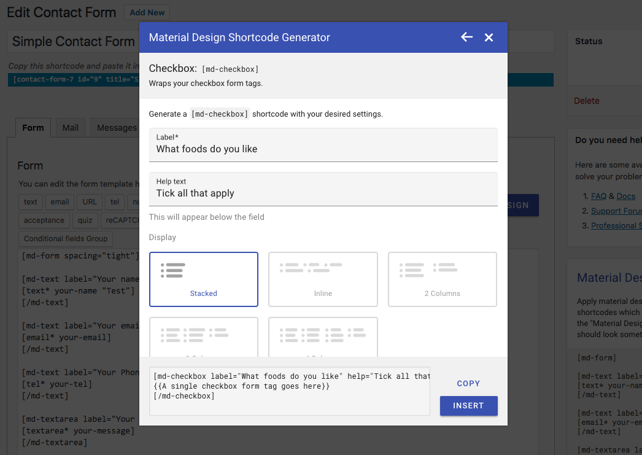This screenshot has height=455, width=642.
Task: Click the Conditional fields Group tag button
Action: click(x=66, y=239)
